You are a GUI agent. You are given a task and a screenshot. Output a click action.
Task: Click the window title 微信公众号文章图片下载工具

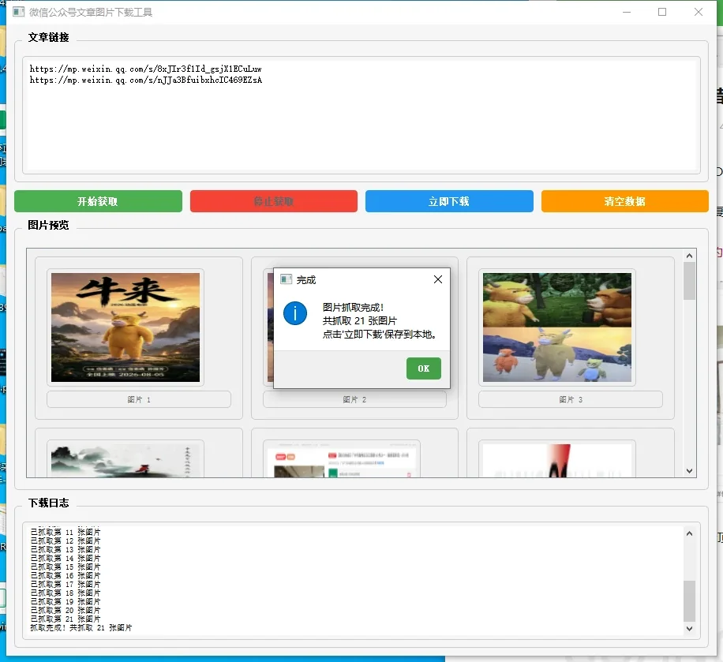tap(91, 12)
